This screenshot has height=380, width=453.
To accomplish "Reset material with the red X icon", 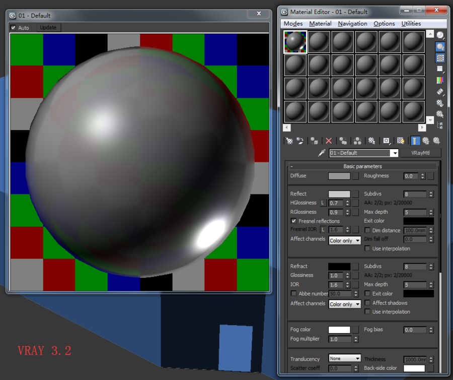I will pos(329,141).
